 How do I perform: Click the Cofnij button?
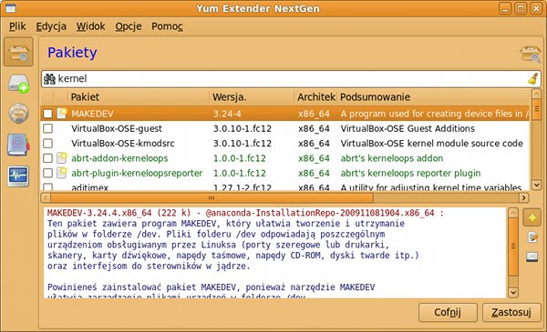tap(448, 312)
